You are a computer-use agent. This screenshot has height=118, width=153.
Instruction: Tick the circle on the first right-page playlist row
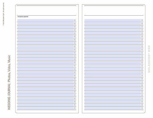click(x=142, y=20)
